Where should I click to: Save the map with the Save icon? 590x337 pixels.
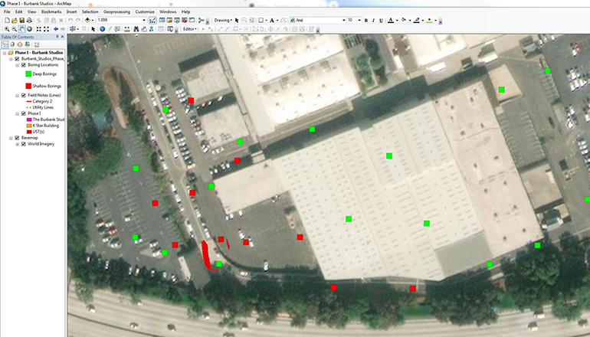[x=21, y=20]
